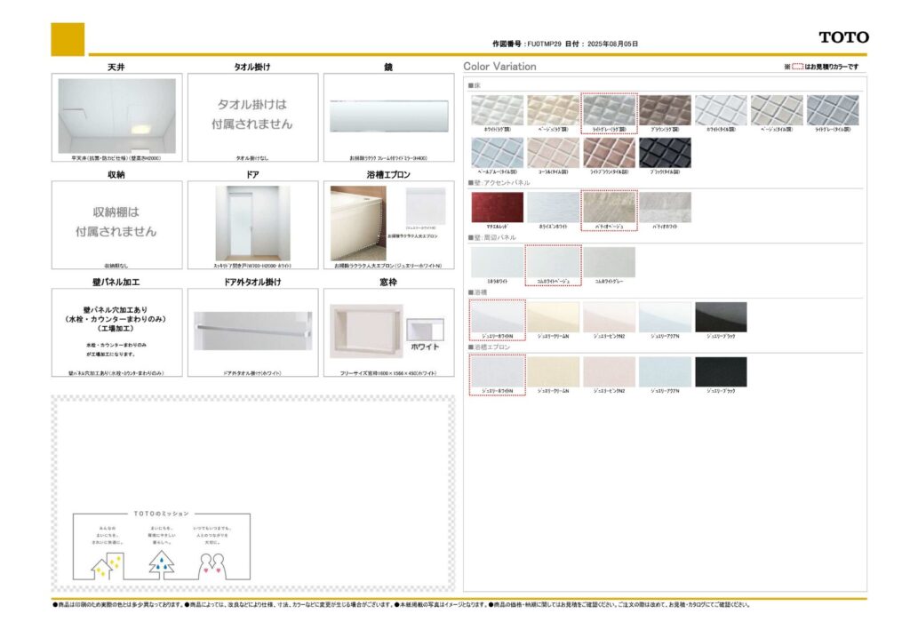Open the door (ドア) photo

pyautogui.click(x=252, y=222)
